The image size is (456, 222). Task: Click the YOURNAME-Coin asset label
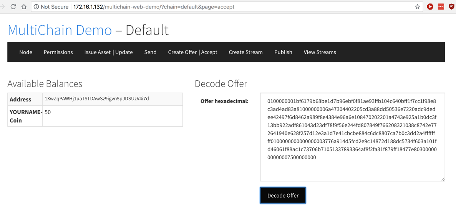[x=26, y=116]
